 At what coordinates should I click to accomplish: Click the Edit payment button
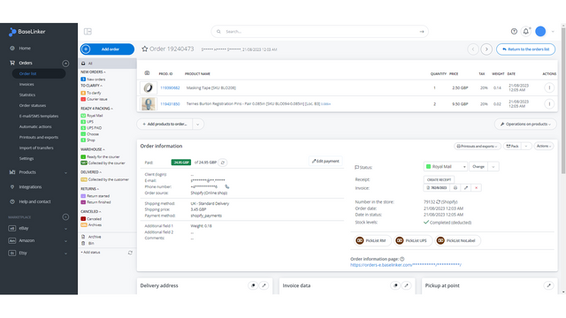325,161
